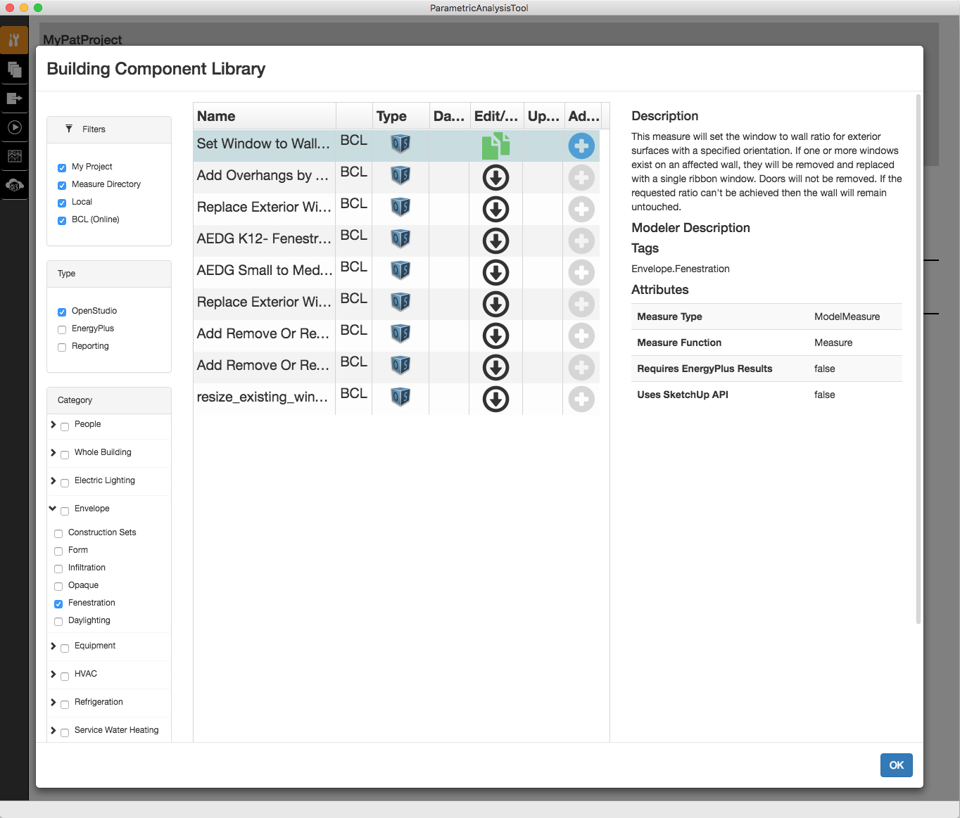Uncheck the BCL (Online) filter
Image resolution: width=960 pixels, height=818 pixels.
point(62,220)
